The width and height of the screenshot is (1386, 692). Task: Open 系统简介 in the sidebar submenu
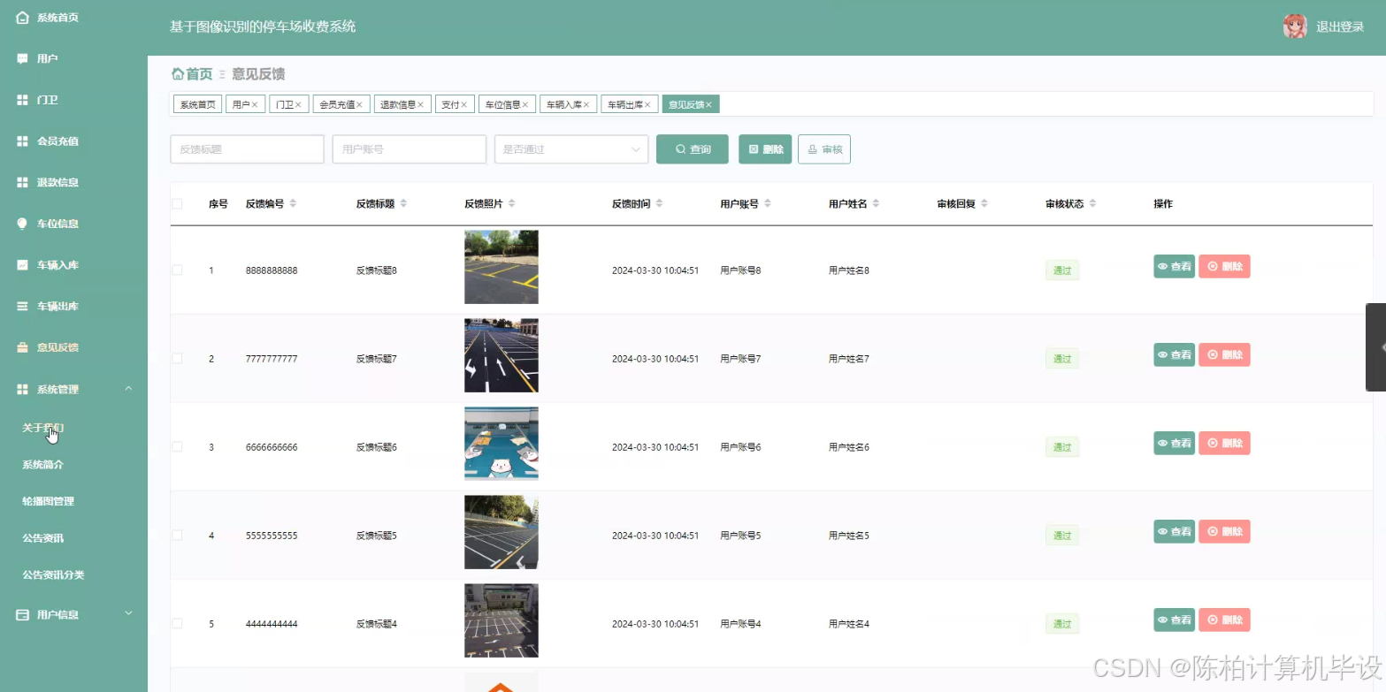[42, 465]
